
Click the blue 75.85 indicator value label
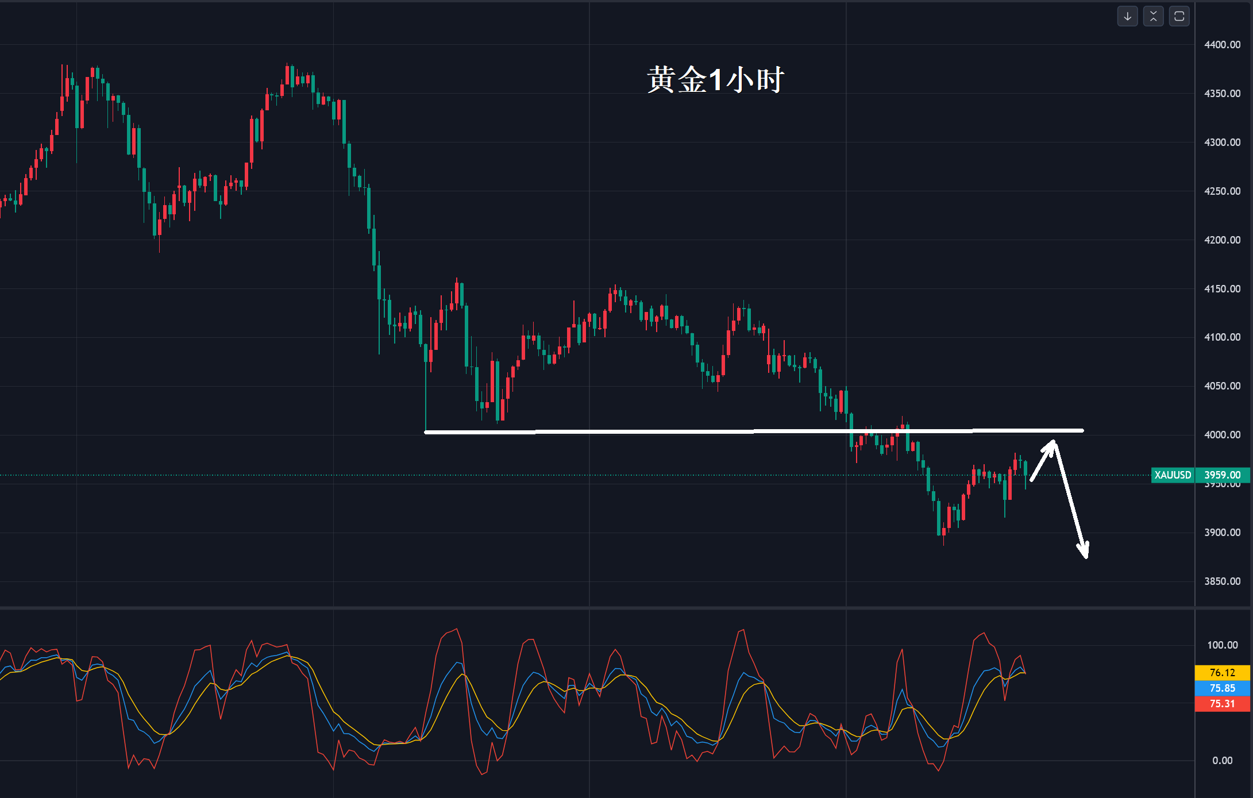(1222, 688)
